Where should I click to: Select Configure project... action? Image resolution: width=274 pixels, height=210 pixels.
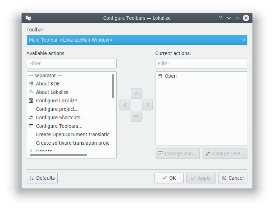pos(57,109)
